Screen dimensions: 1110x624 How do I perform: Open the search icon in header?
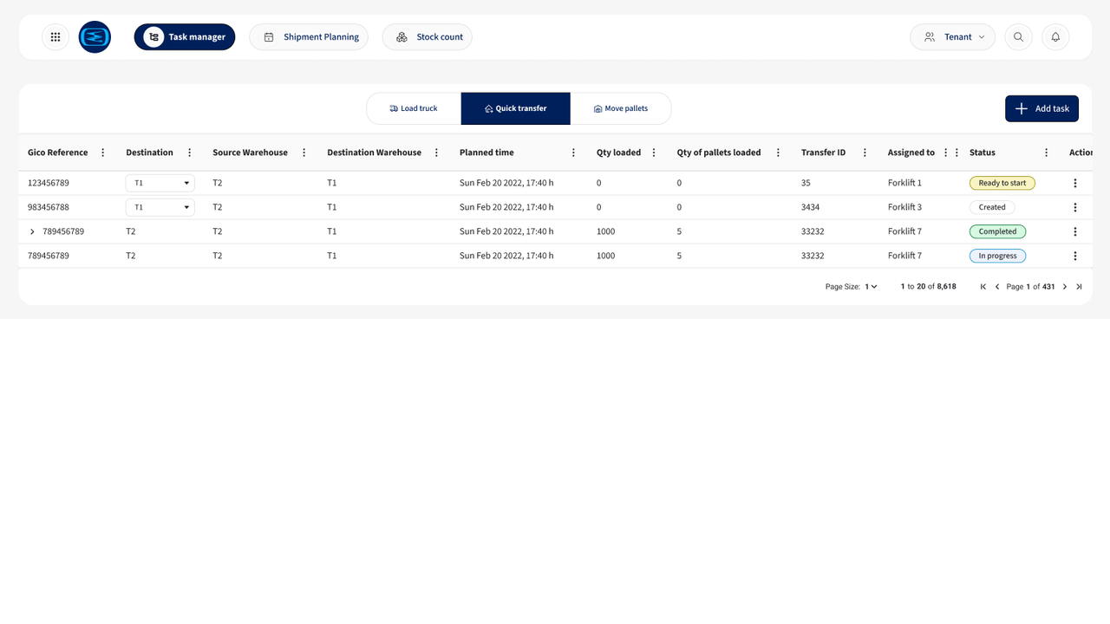click(x=1019, y=37)
